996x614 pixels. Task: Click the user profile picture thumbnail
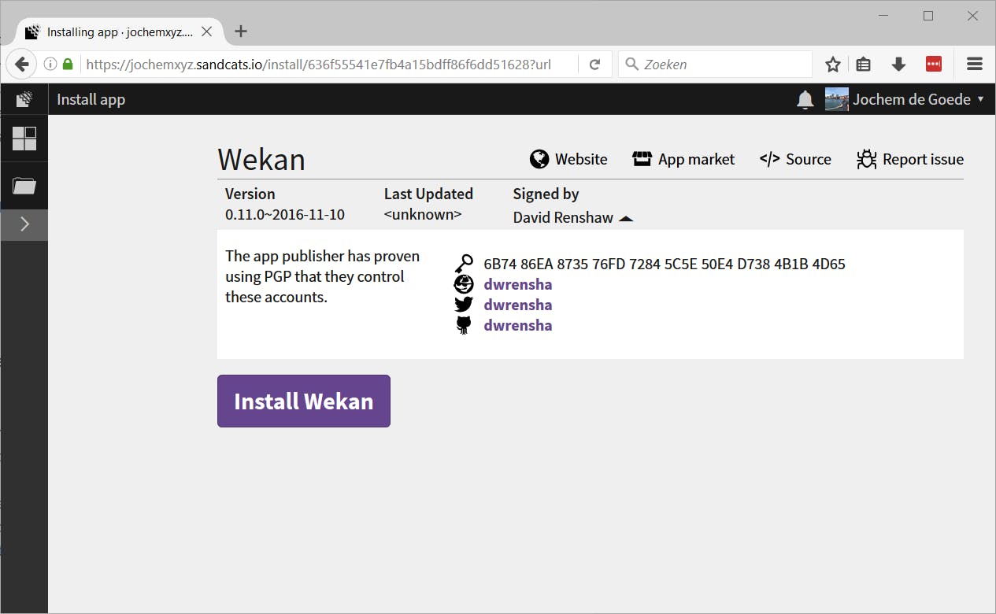pyautogui.click(x=836, y=99)
